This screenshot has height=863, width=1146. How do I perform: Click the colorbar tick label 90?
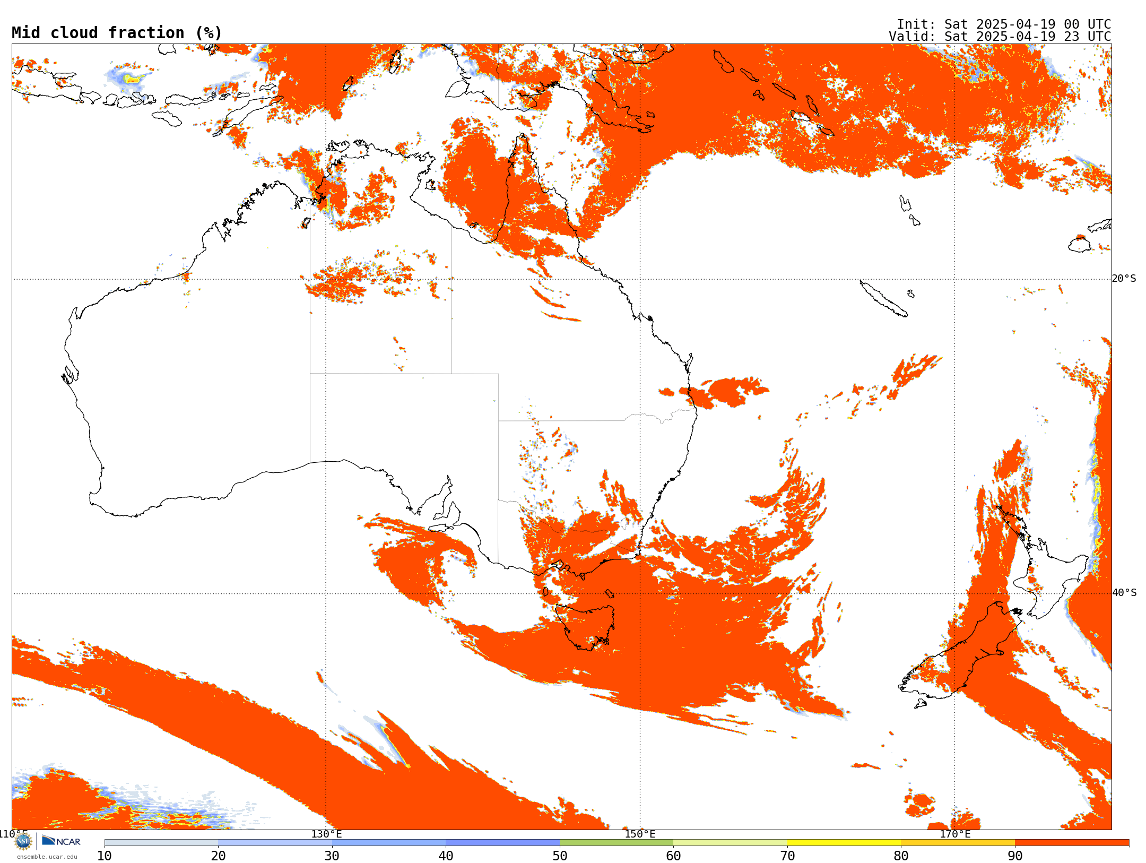coord(1015,856)
